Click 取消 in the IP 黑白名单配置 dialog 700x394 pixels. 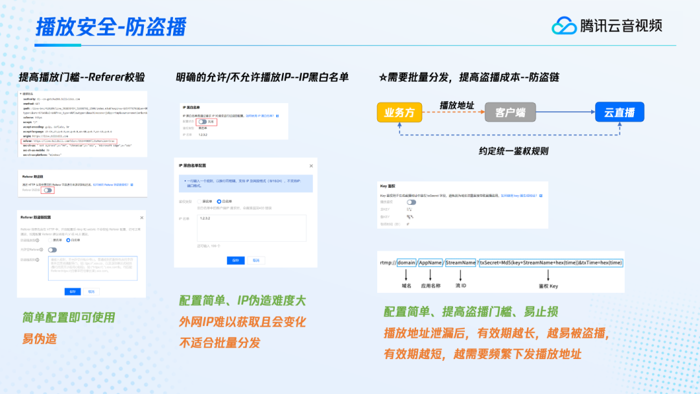tap(256, 260)
